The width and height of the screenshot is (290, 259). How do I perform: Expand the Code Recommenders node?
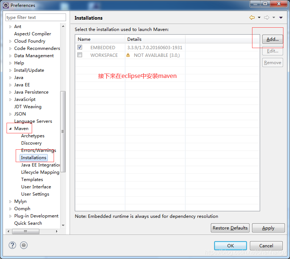point(10,48)
